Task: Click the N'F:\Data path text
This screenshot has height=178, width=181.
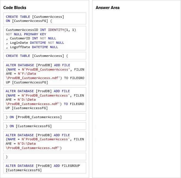Action: tap(27, 74)
